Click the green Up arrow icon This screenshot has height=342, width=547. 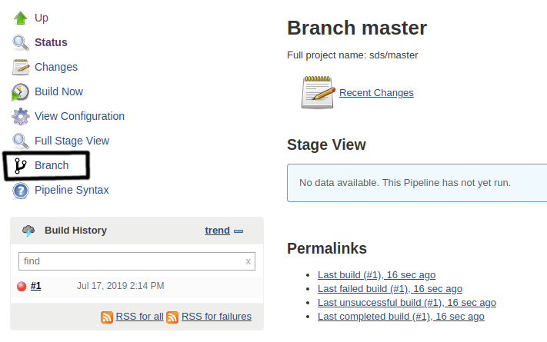pyautogui.click(x=20, y=18)
